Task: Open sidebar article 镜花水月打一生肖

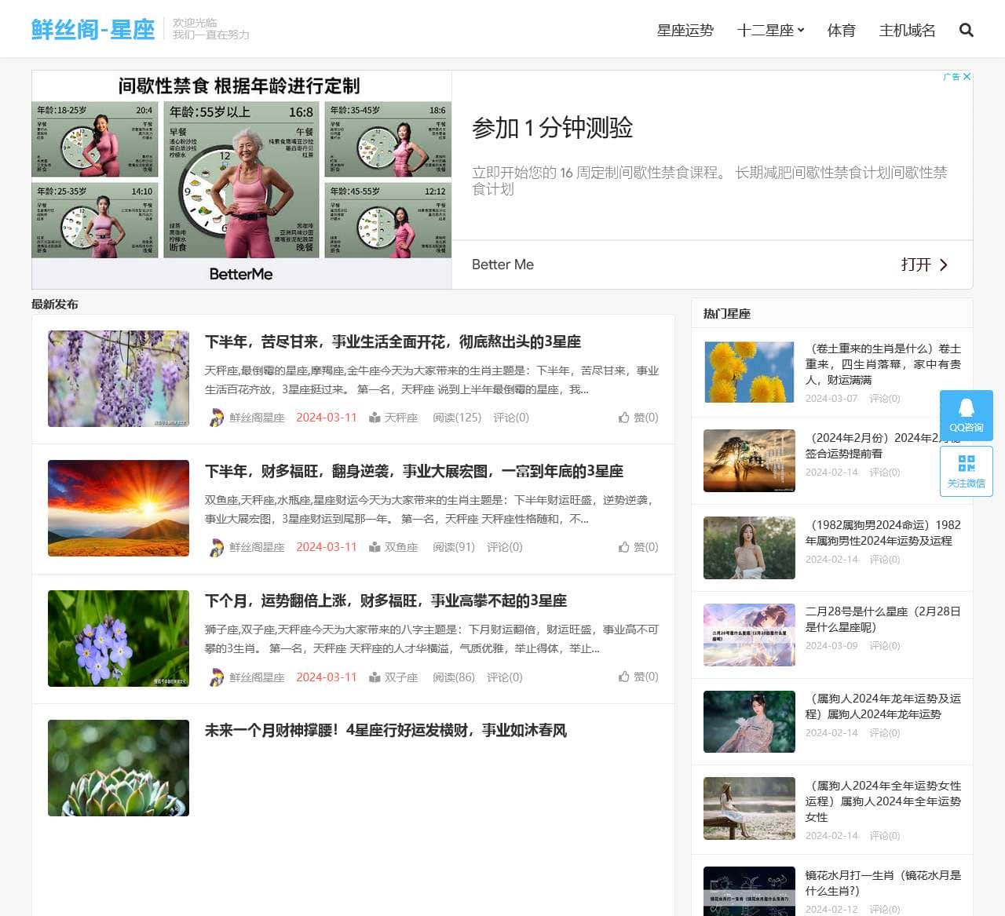Action: 883,883
